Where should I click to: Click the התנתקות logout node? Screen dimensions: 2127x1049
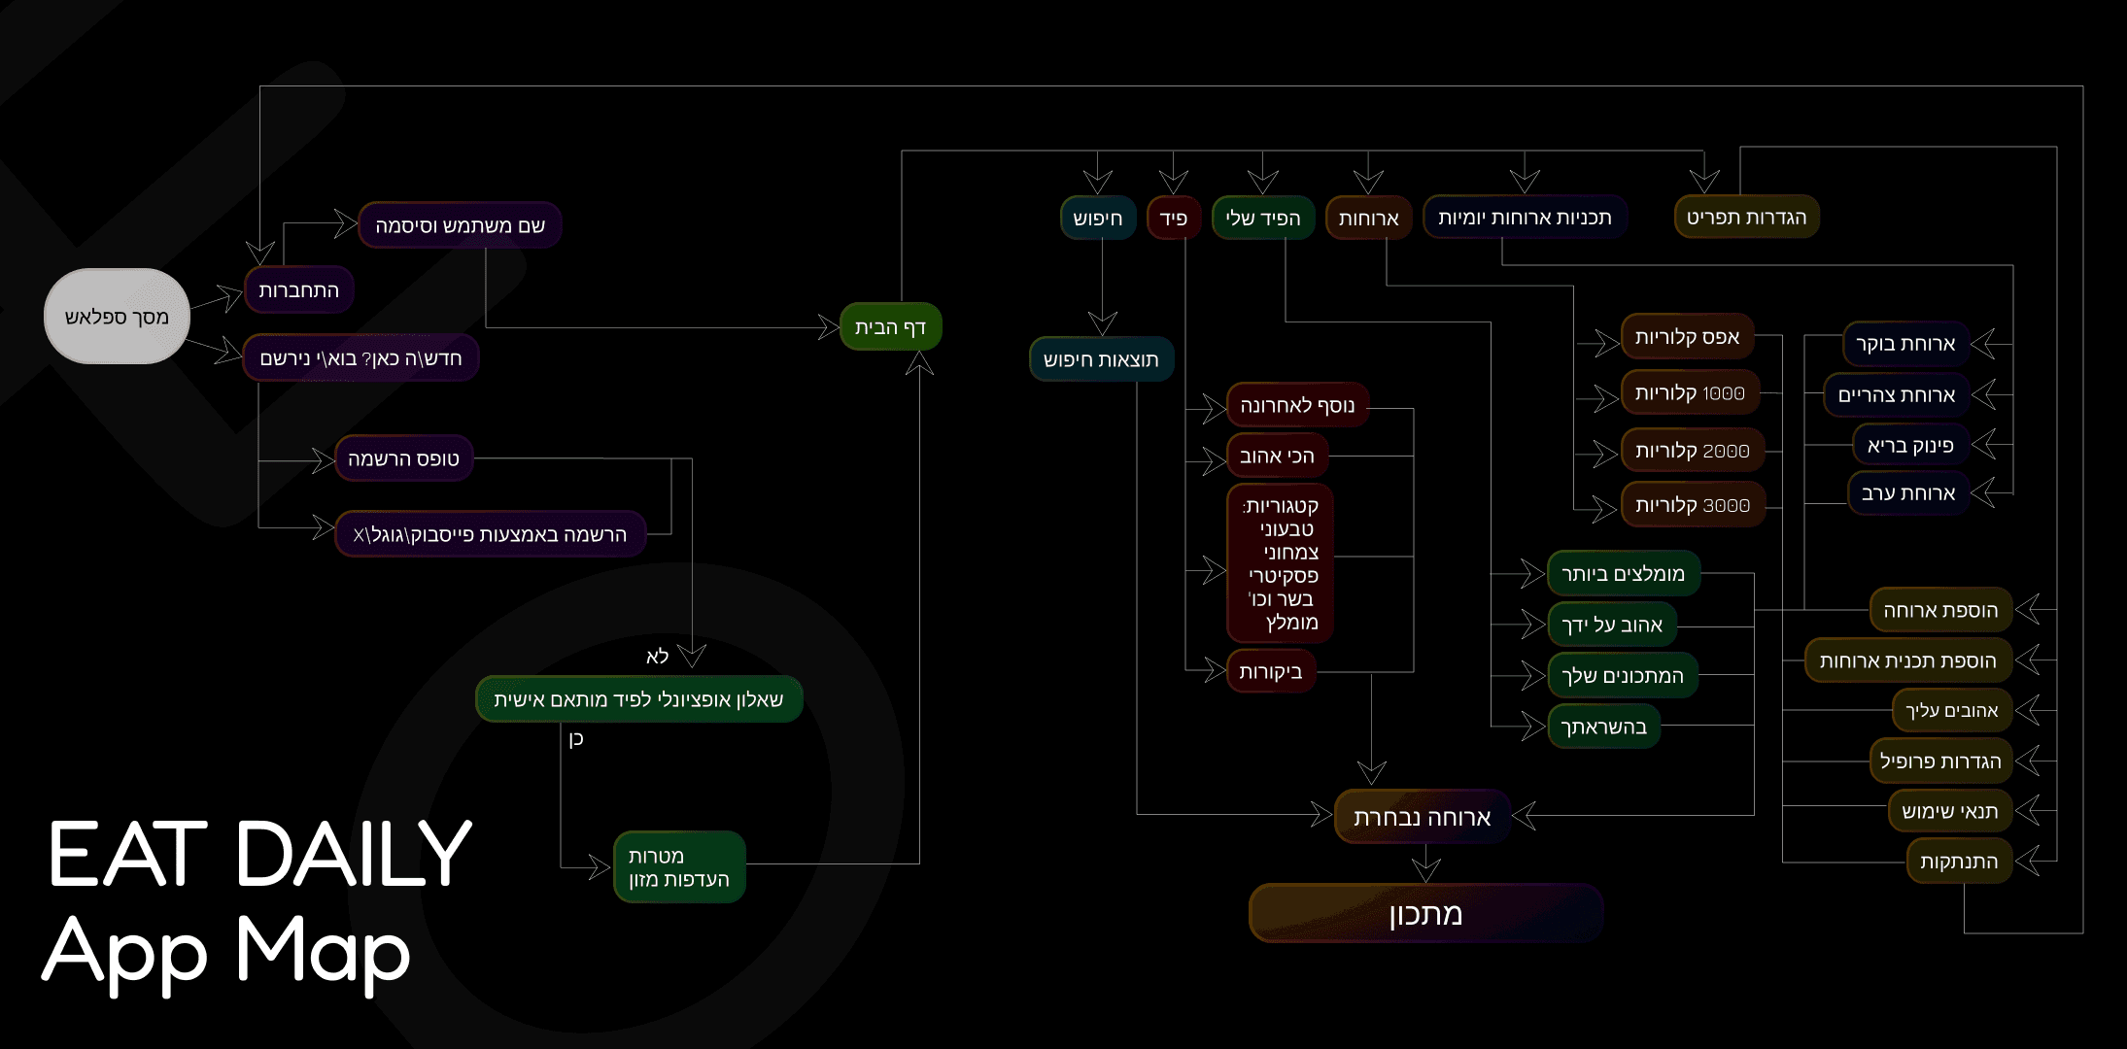[x=1958, y=862]
